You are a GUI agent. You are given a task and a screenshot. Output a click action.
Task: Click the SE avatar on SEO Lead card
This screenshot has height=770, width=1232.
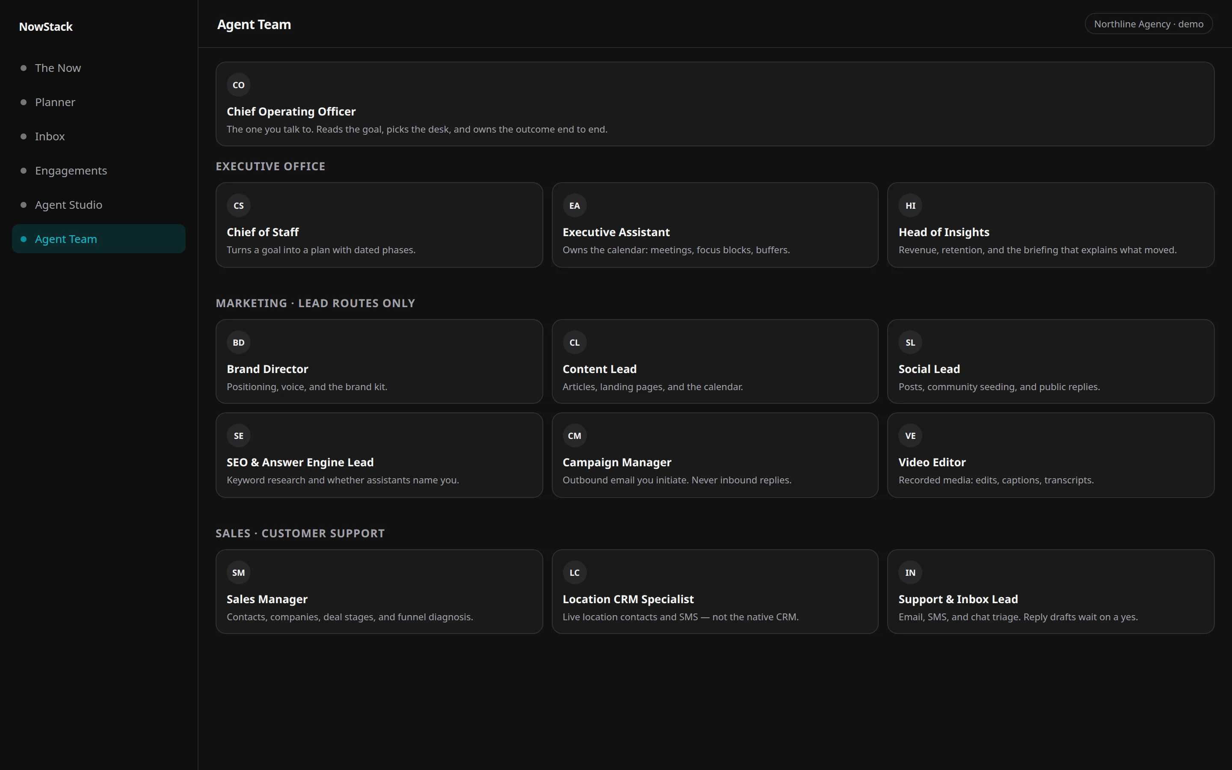tap(238, 436)
